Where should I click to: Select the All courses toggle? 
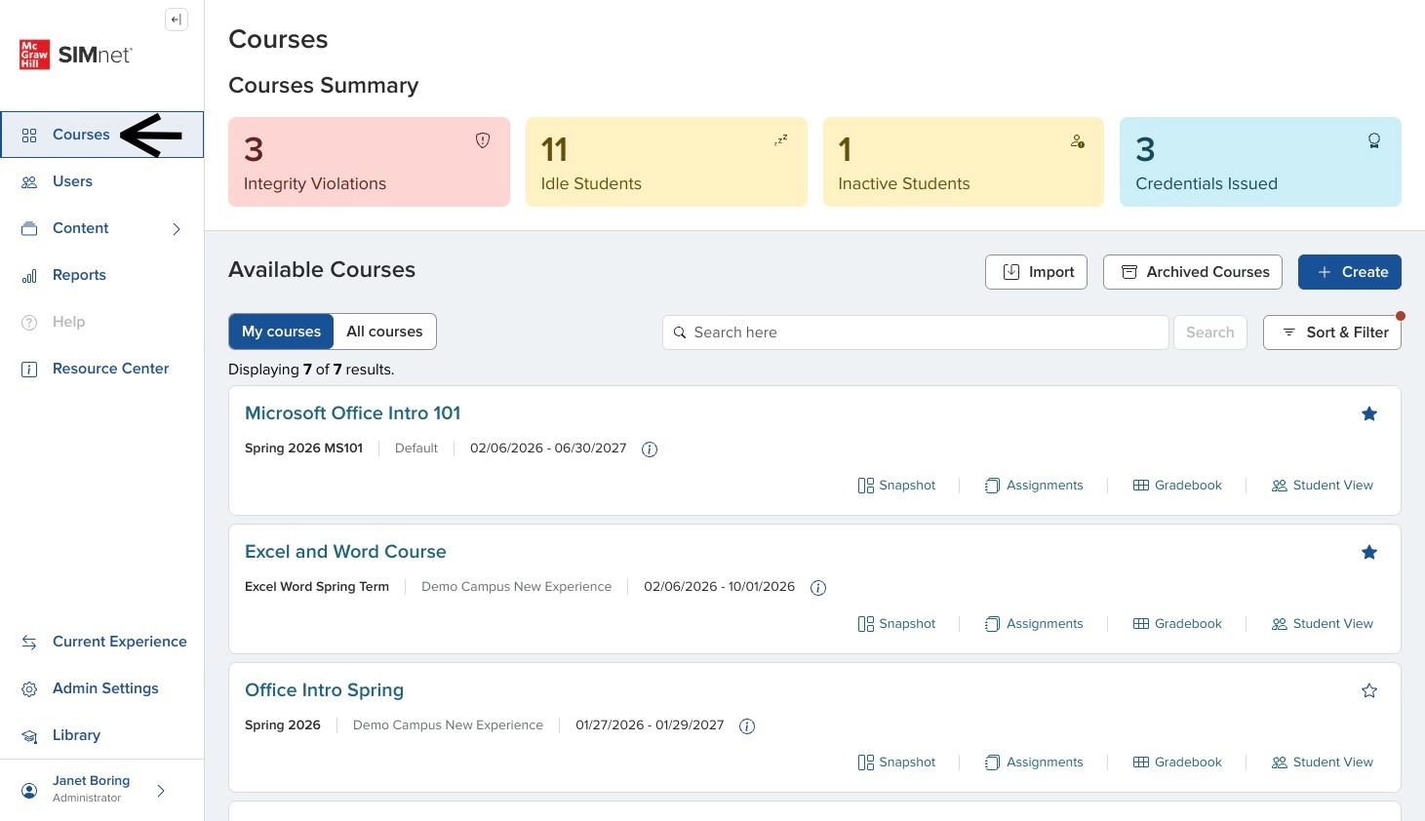(384, 332)
